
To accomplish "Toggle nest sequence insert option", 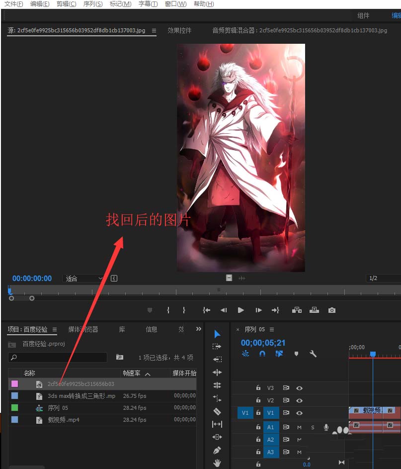I will coord(245,354).
